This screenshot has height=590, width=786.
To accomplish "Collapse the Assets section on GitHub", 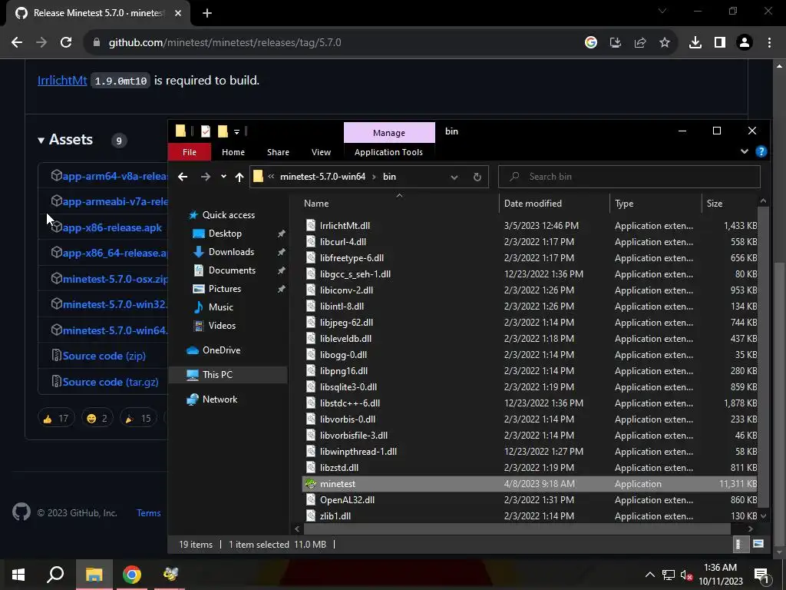I will [x=41, y=141].
